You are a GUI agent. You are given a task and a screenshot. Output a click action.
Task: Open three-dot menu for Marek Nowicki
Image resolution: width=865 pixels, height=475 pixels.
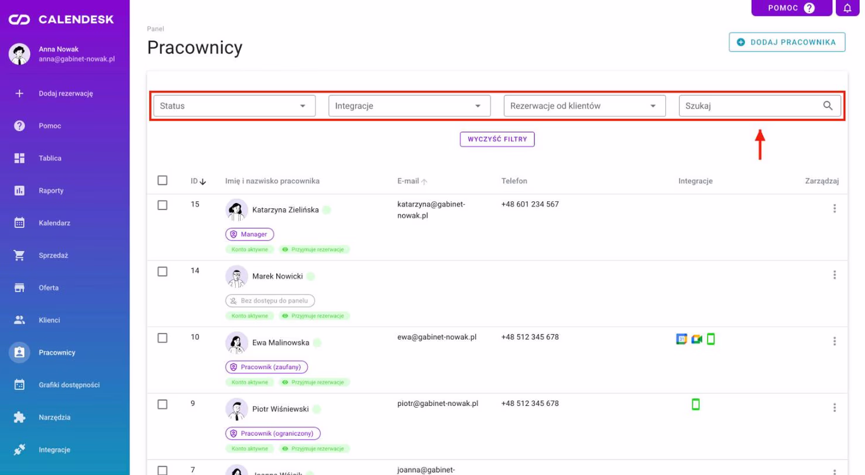tap(835, 275)
